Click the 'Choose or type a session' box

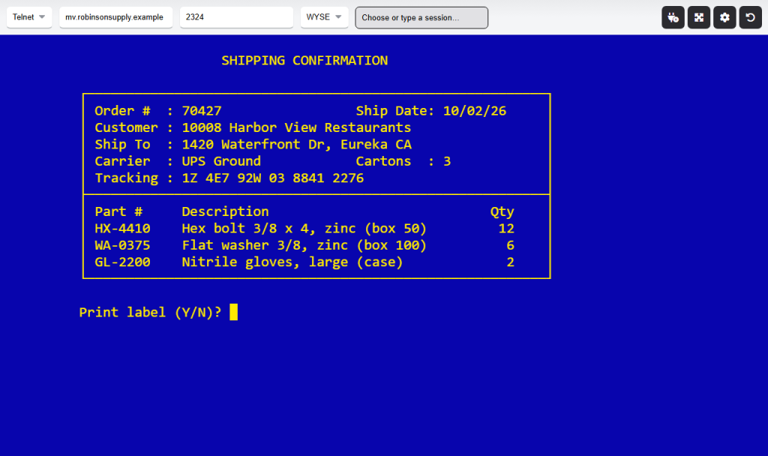pyautogui.click(x=421, y=18)
